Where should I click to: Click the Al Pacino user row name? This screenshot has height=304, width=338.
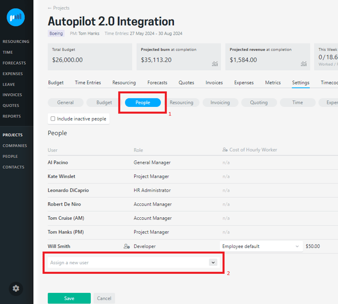[58, 162]
